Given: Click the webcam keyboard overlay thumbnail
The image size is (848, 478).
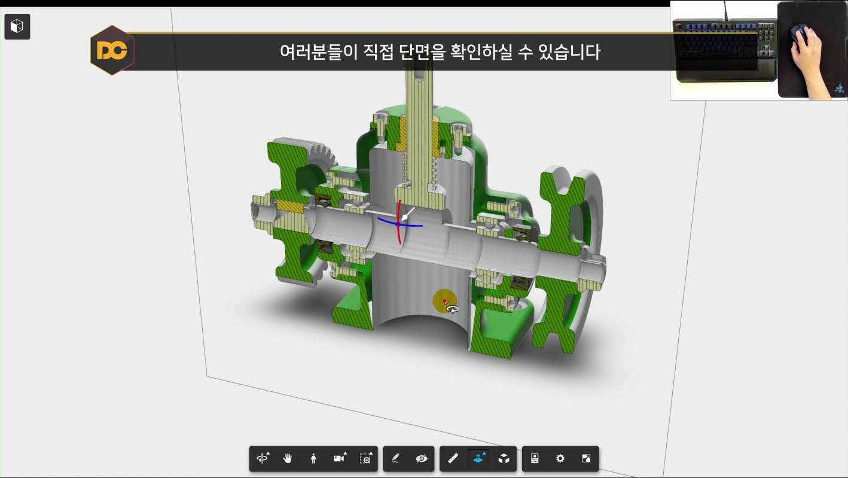Looking at the screenshot, I should pyautogui.click(x=758, y=50).
